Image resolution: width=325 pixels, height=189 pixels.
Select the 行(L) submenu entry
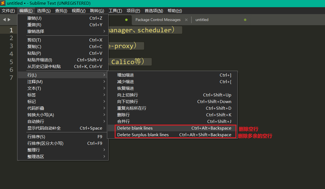63,75
